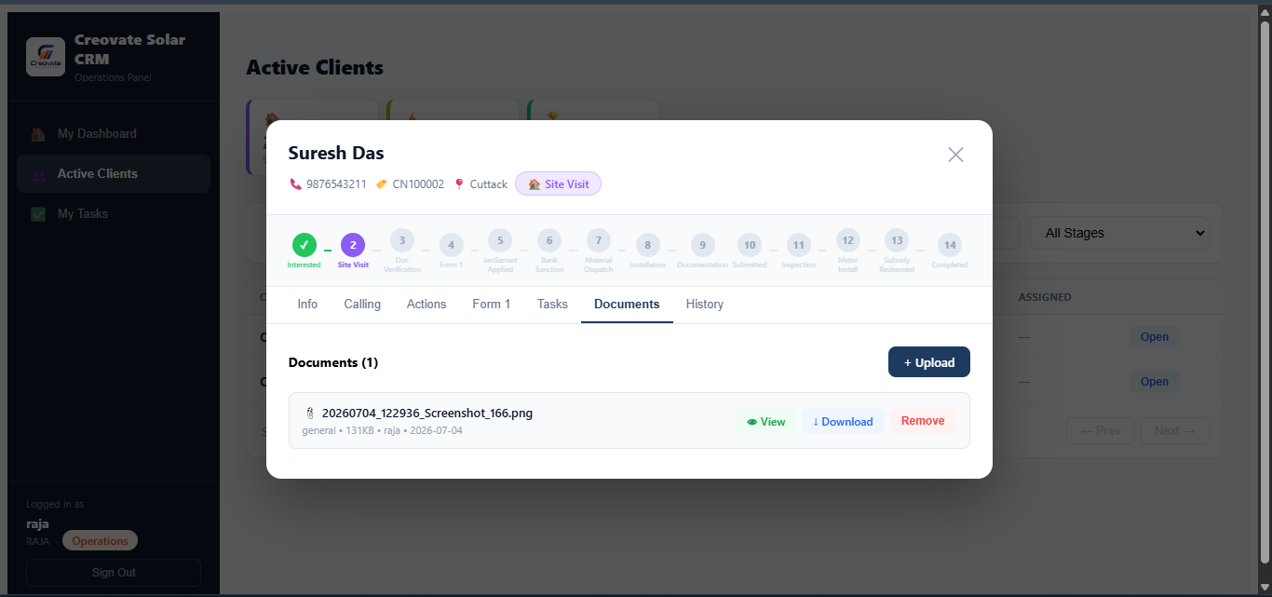Open the Form 1 tab

(x=492, y=305)
